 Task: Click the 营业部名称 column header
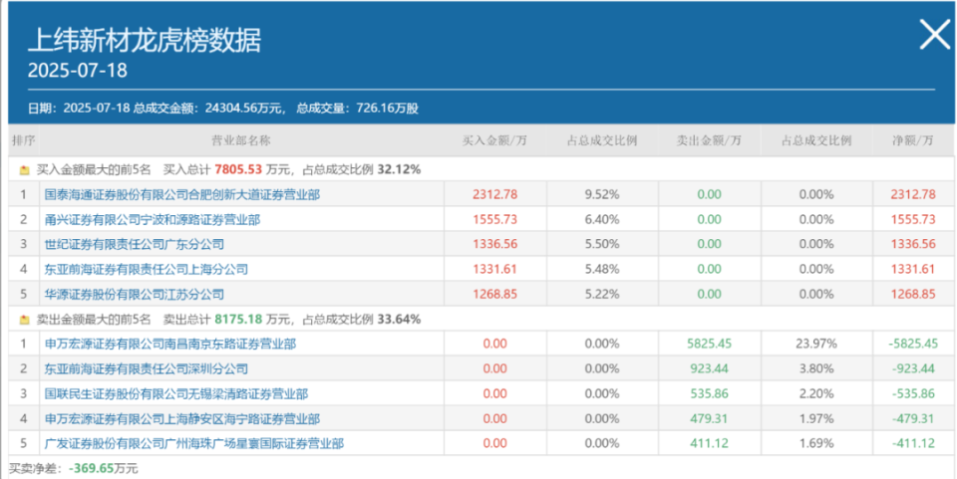[241, 140]
